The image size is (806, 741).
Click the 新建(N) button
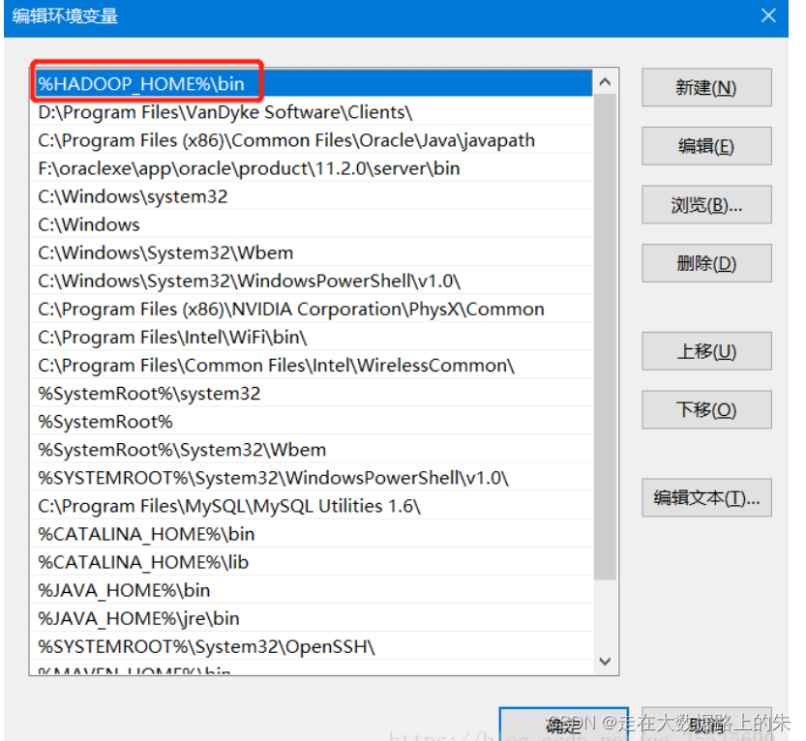point(705,87)
